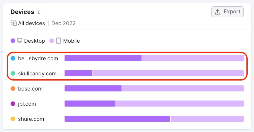The image size is (254, 132).
Task: Click the Export button
Action: (227, 12)
